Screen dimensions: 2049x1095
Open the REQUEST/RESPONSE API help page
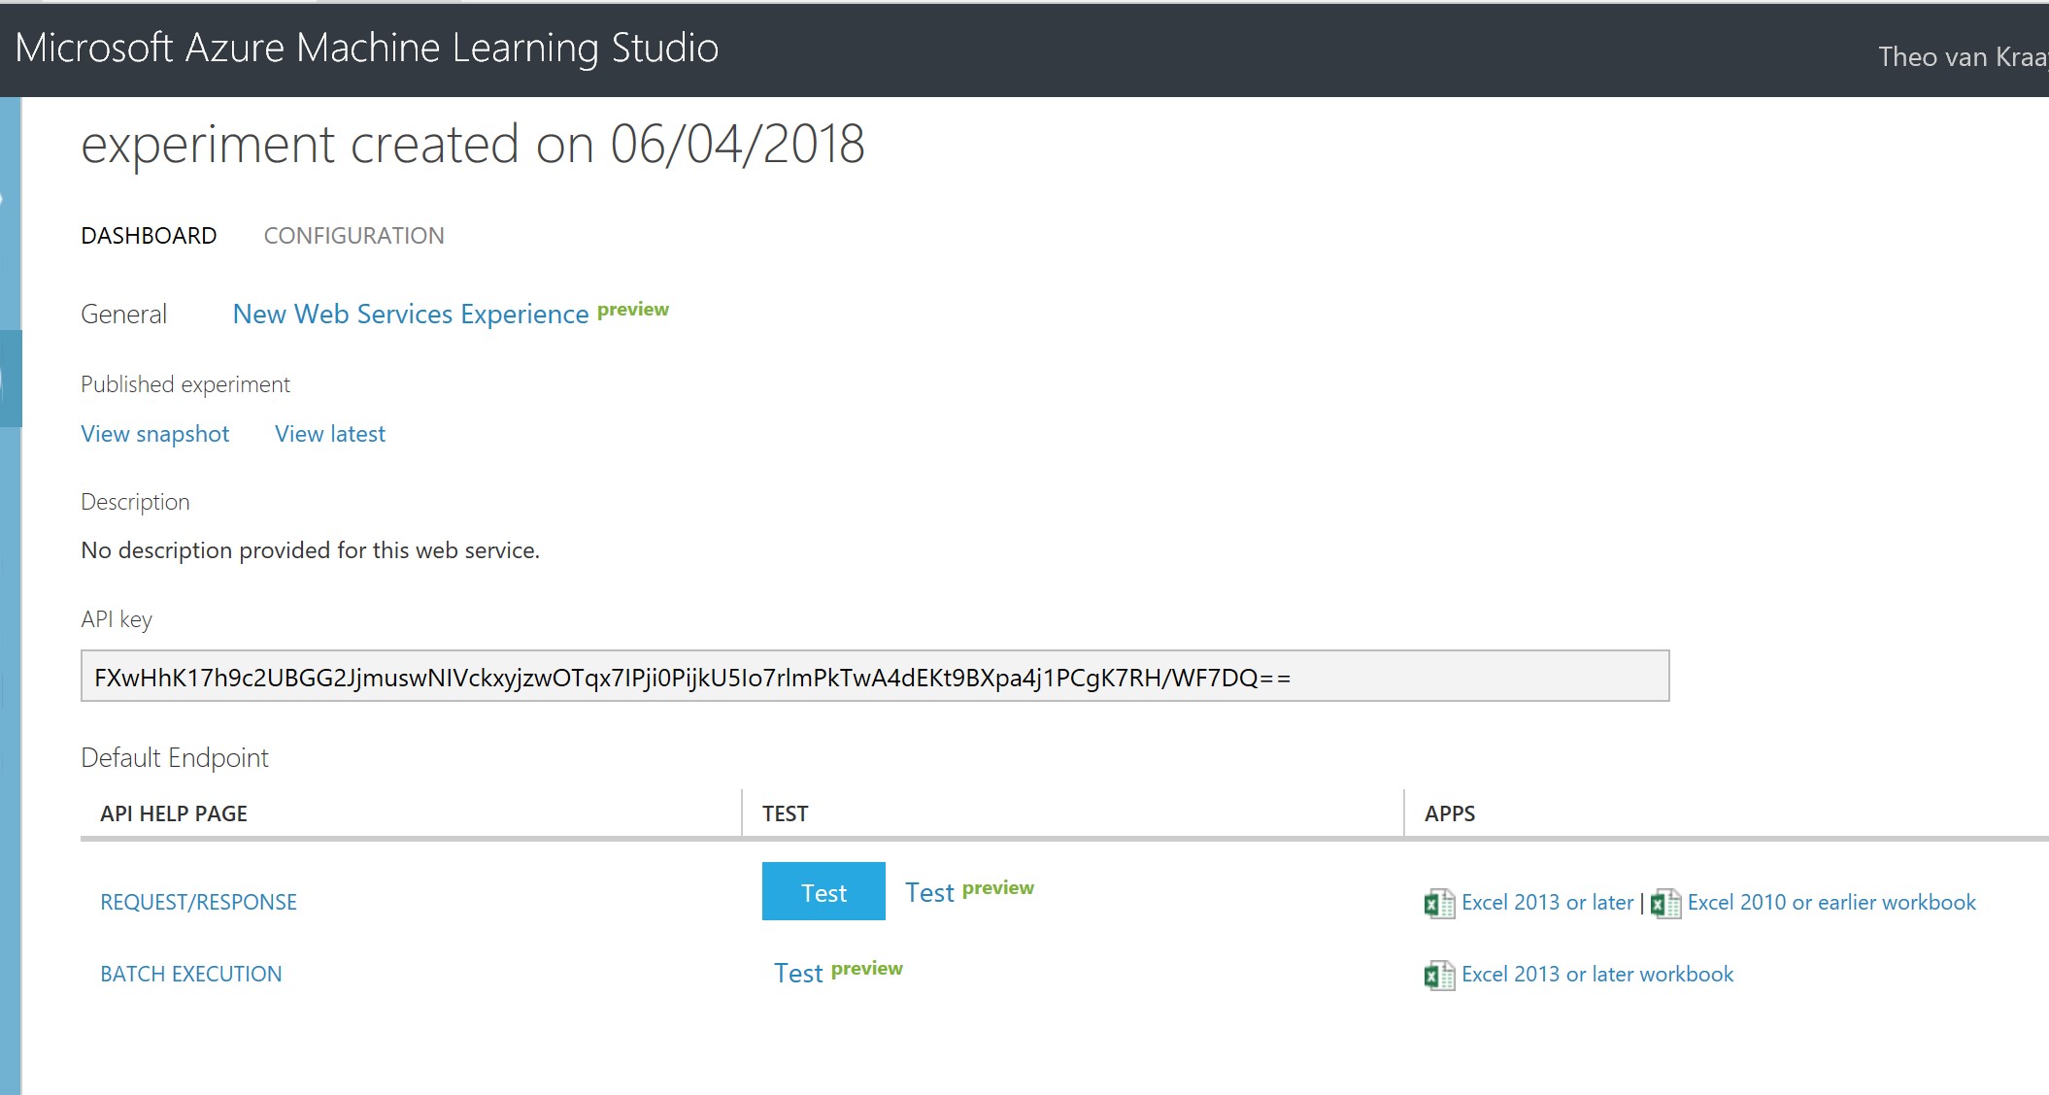tap(199, 902)
